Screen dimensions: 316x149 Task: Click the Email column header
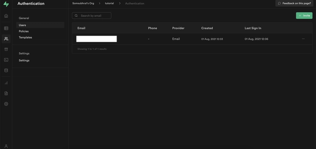point(81,28)
